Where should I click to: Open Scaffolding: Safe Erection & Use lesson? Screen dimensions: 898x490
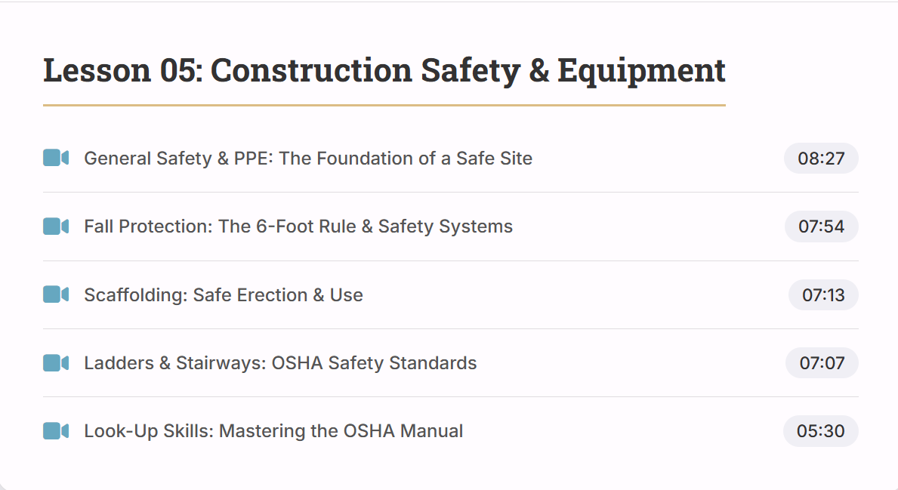coord(223,294)
